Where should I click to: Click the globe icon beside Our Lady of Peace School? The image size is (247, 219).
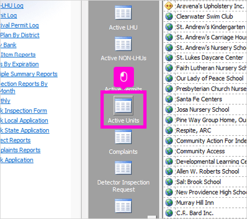pos(169,78)
